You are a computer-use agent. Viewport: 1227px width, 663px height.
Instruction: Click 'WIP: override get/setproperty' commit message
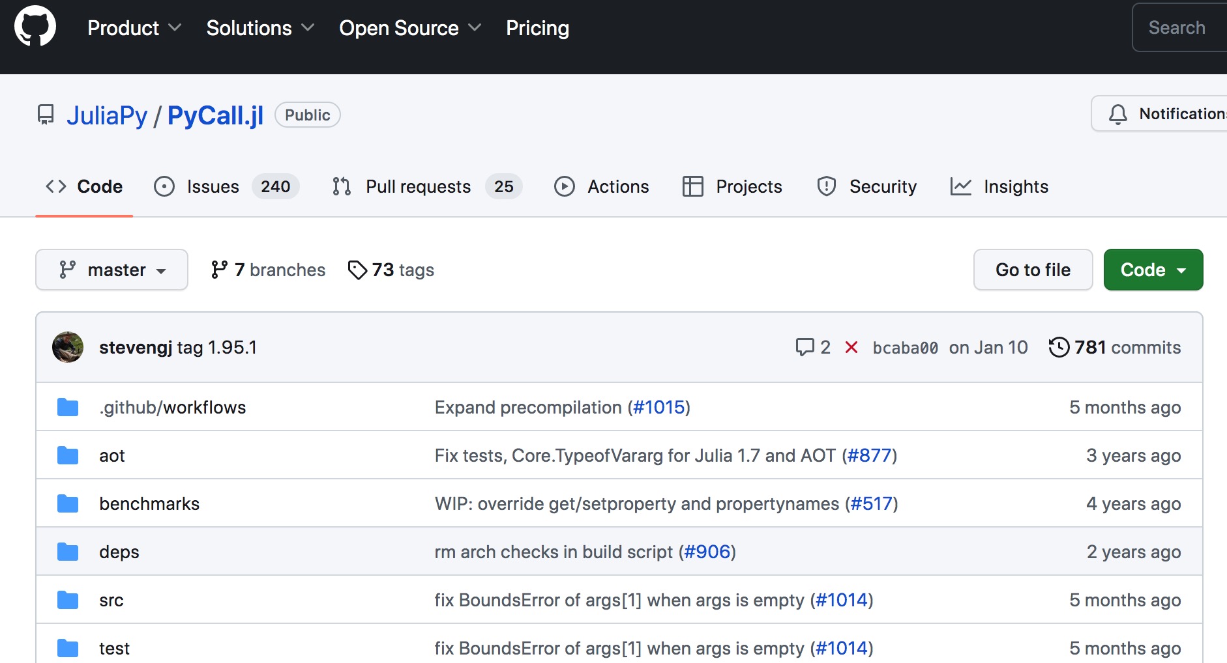coord(637,504)
